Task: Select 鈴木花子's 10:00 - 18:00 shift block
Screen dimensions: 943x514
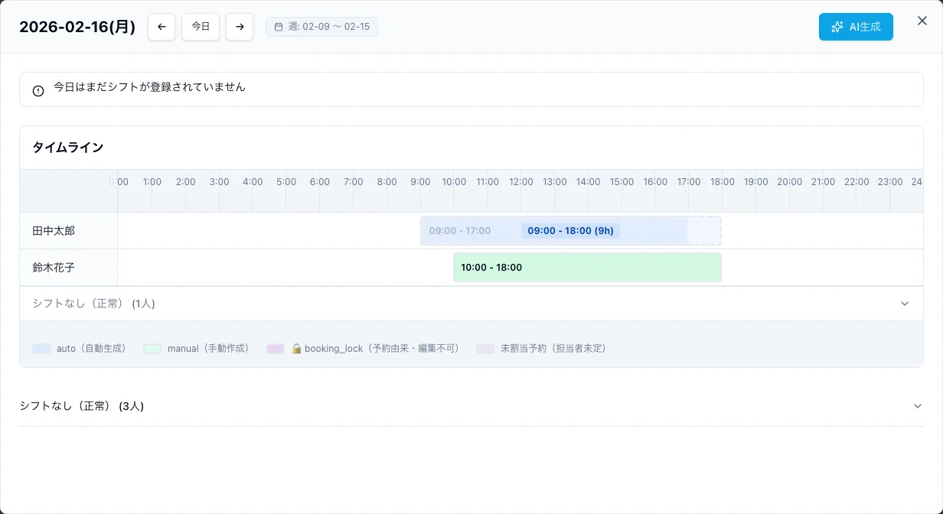Action: (x=587, y=267)
